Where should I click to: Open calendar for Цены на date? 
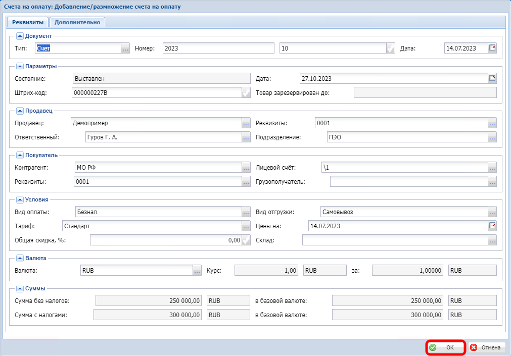(492, 226)
